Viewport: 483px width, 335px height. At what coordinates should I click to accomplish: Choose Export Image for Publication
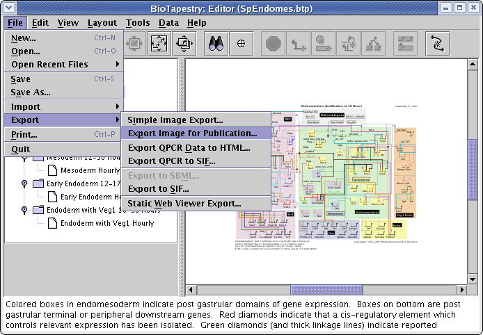[x=193, y=133]
